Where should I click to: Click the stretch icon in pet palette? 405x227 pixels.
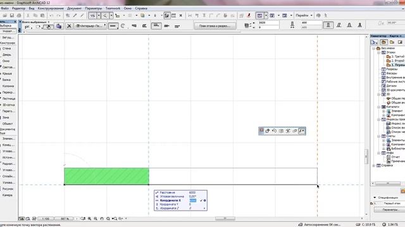click(301, 131)
